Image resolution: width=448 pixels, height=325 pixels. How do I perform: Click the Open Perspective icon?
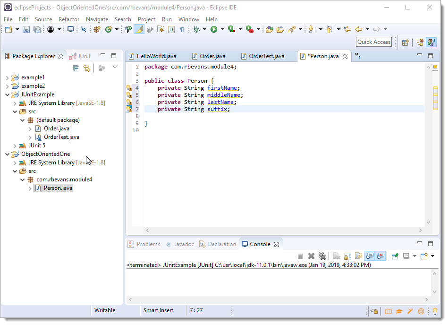tap(405, 43)
